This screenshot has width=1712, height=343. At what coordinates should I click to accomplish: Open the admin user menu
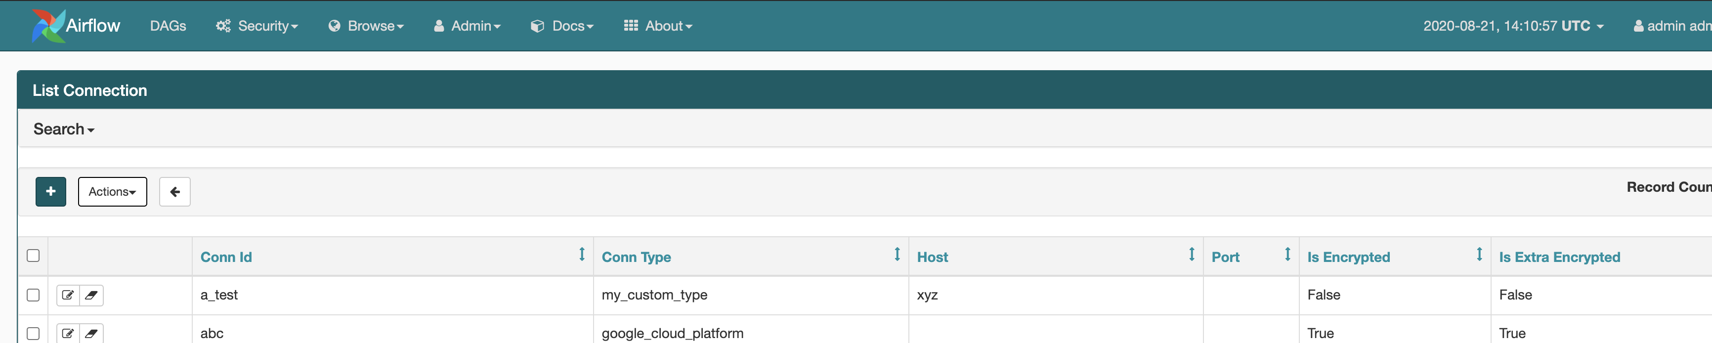tap(1672, 26)
